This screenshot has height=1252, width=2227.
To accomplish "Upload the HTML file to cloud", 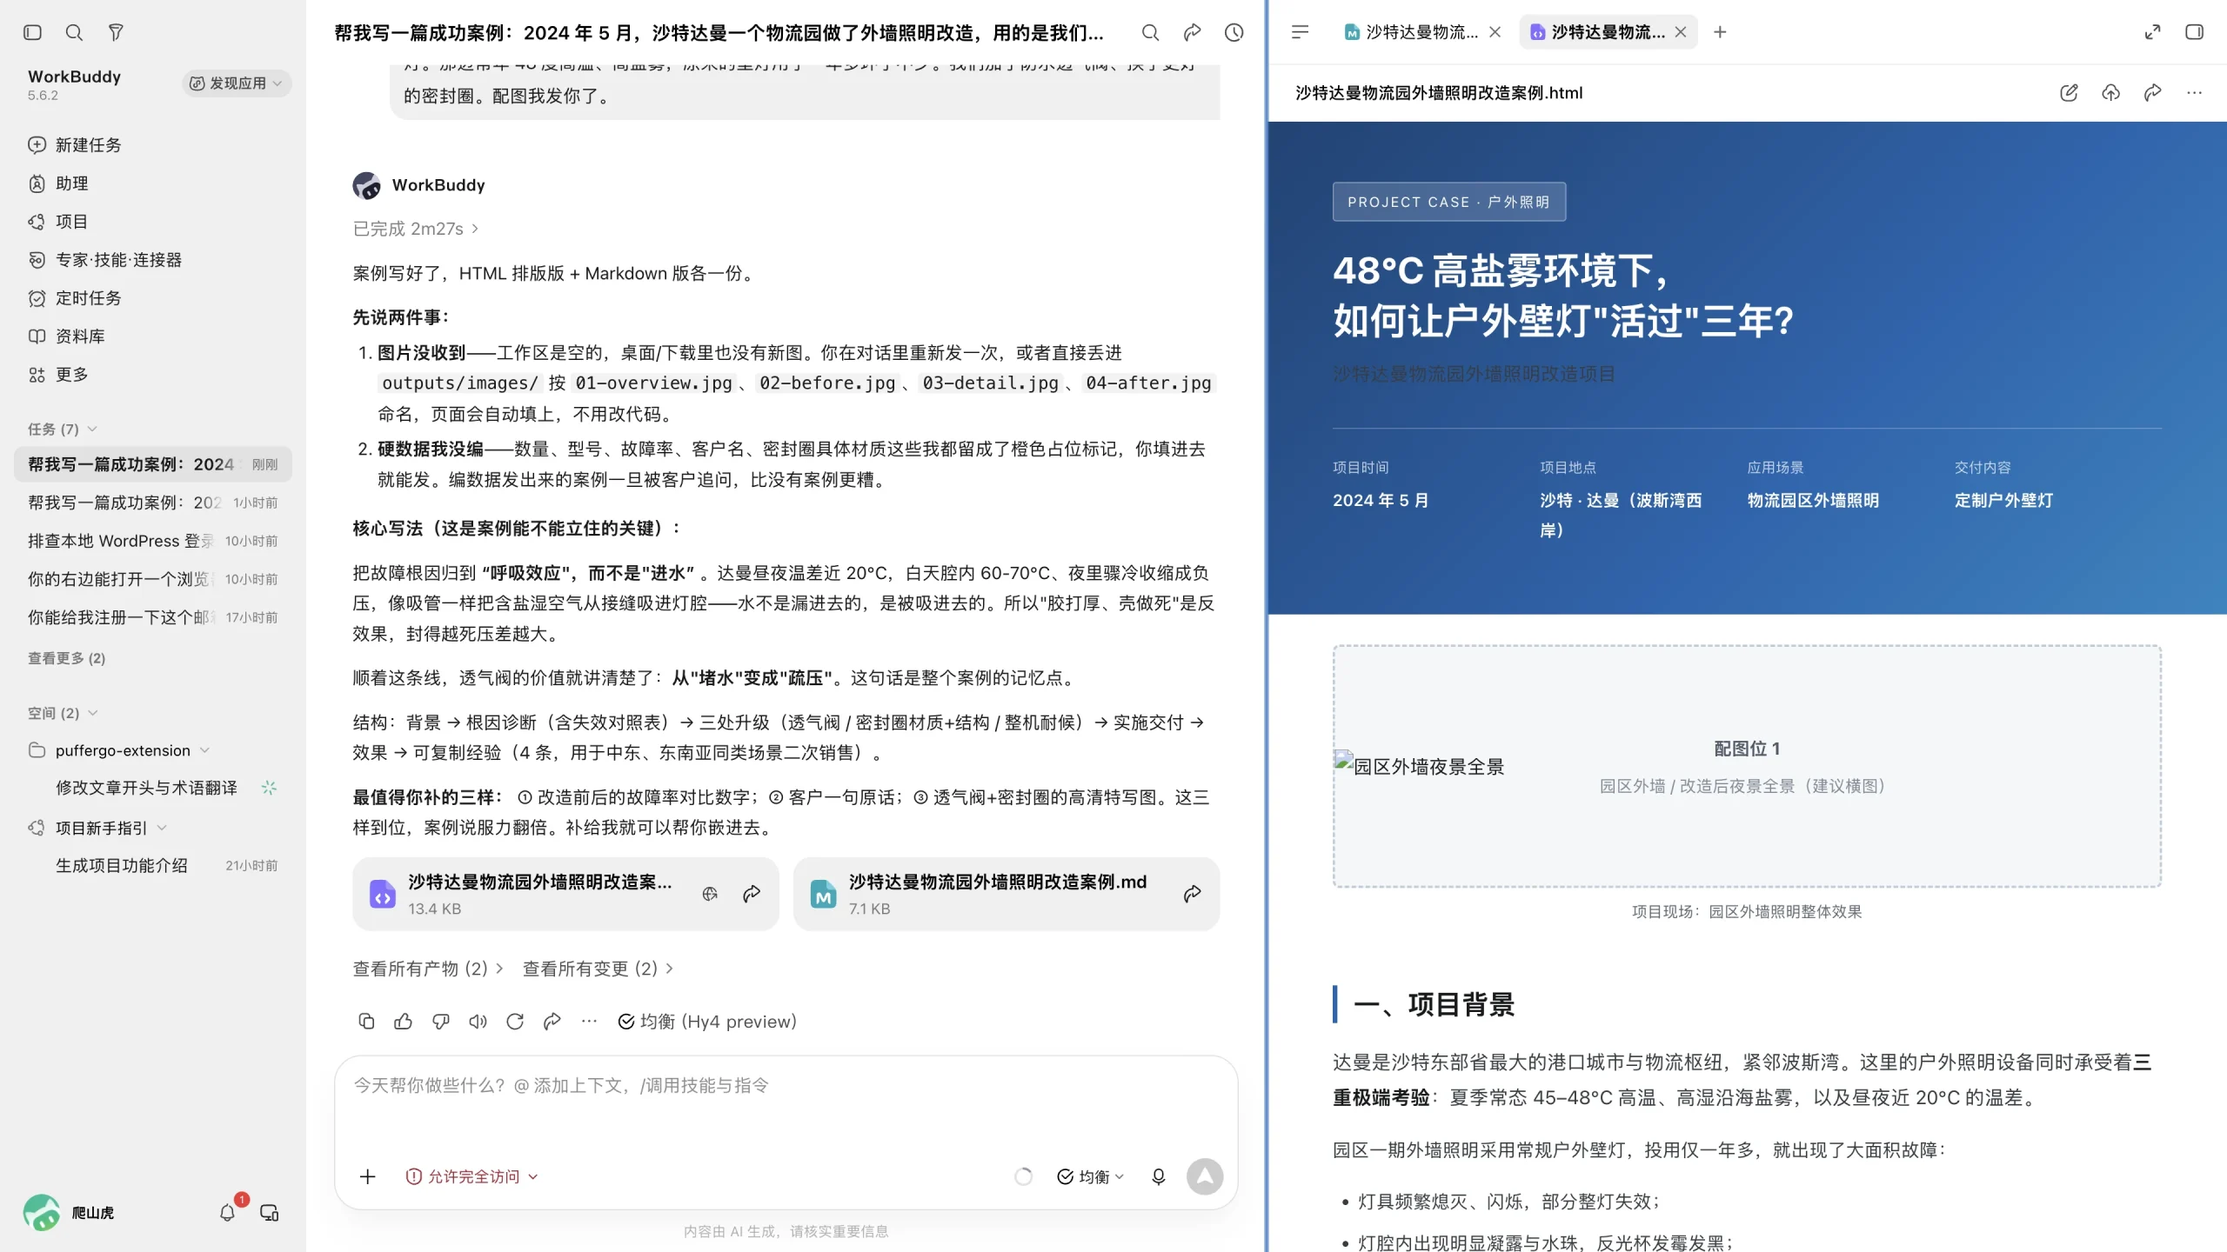I will pyautogui.click(x=2110, y=92).
